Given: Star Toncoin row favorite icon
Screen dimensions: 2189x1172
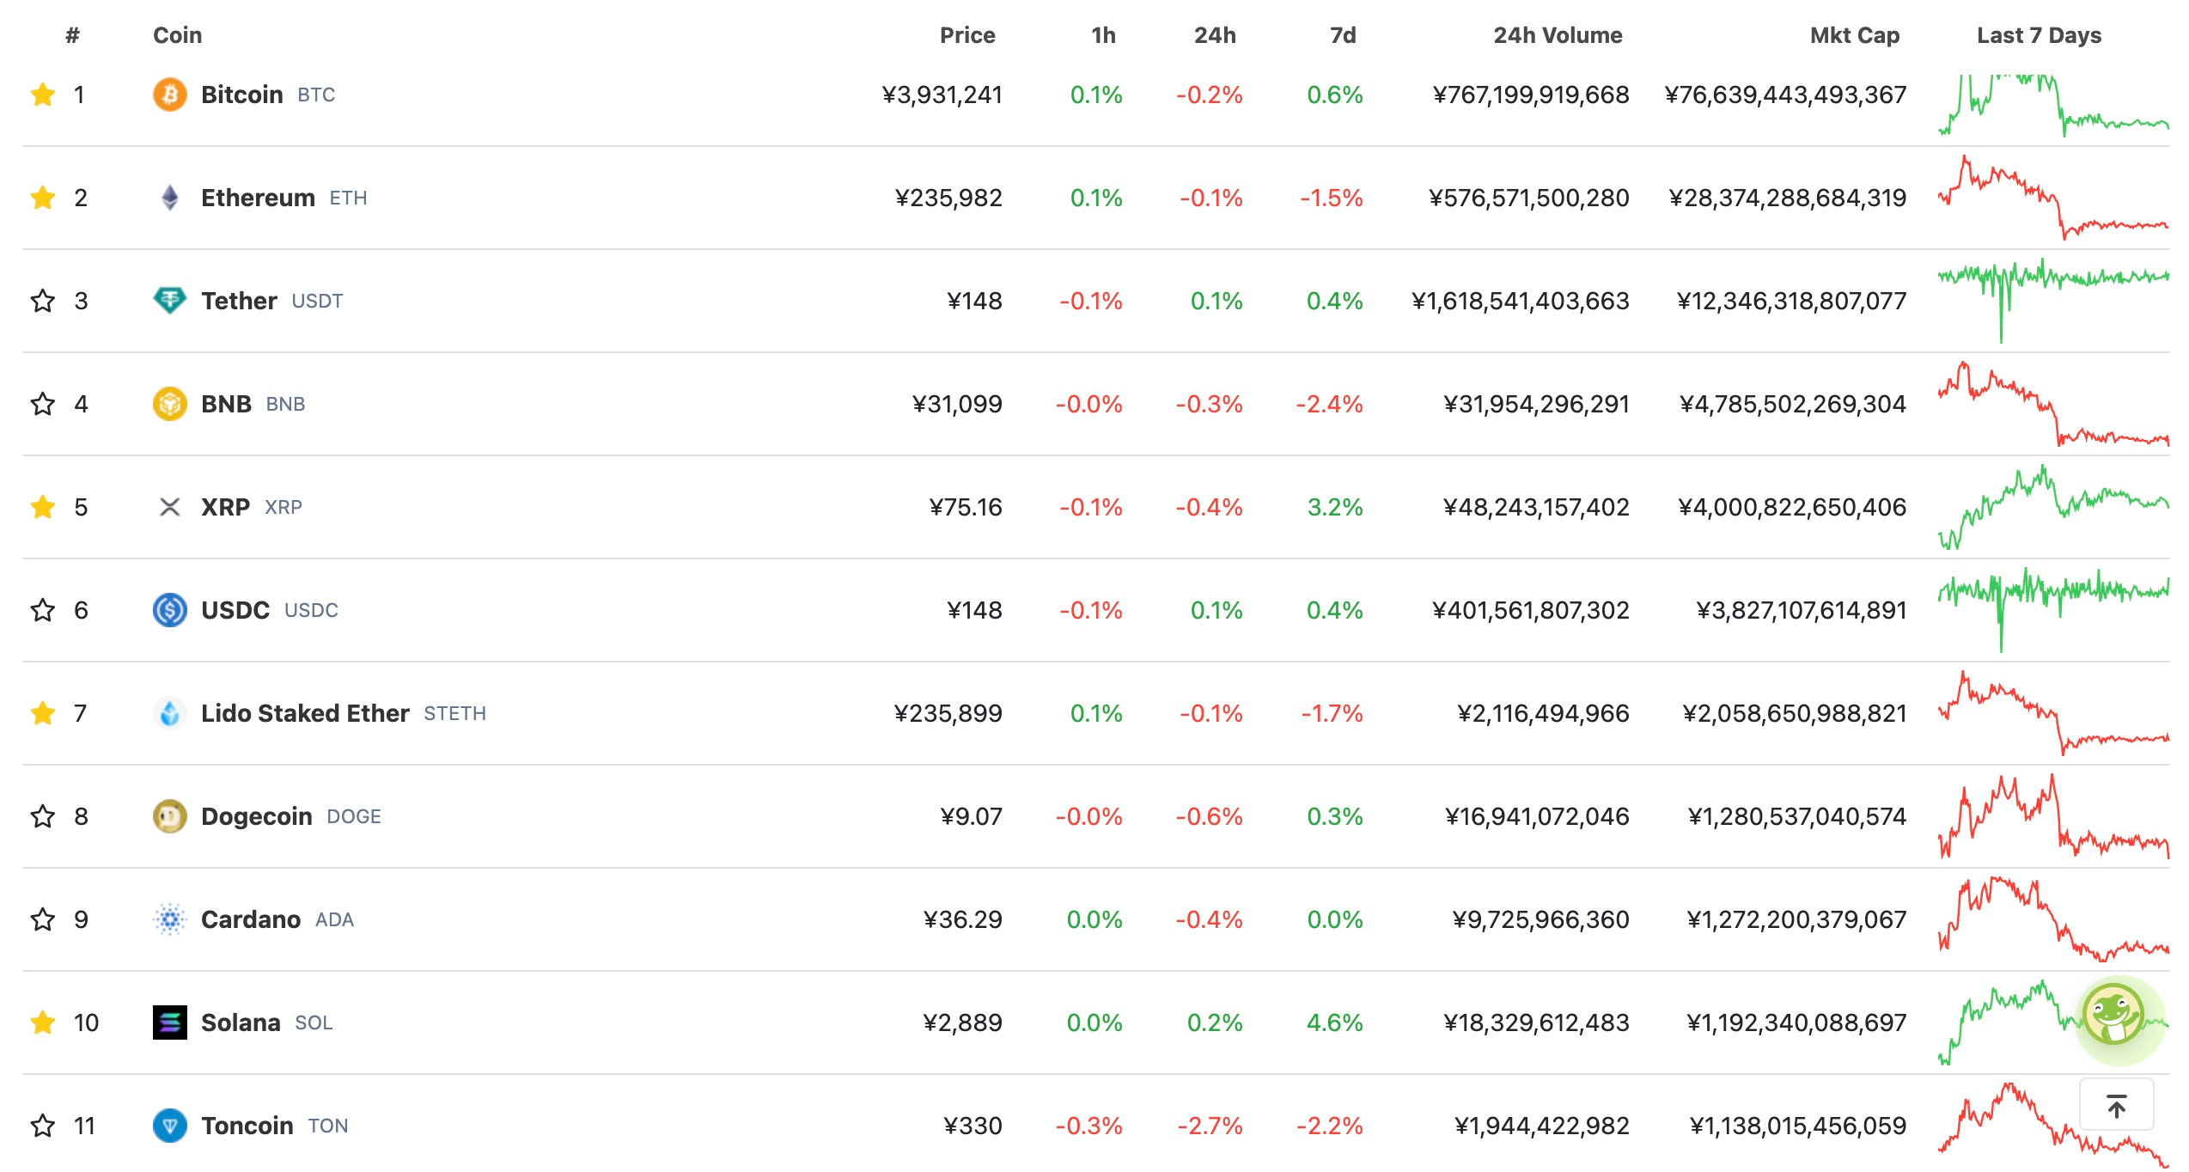Looking at the screenshot, I should (42, 1126).
